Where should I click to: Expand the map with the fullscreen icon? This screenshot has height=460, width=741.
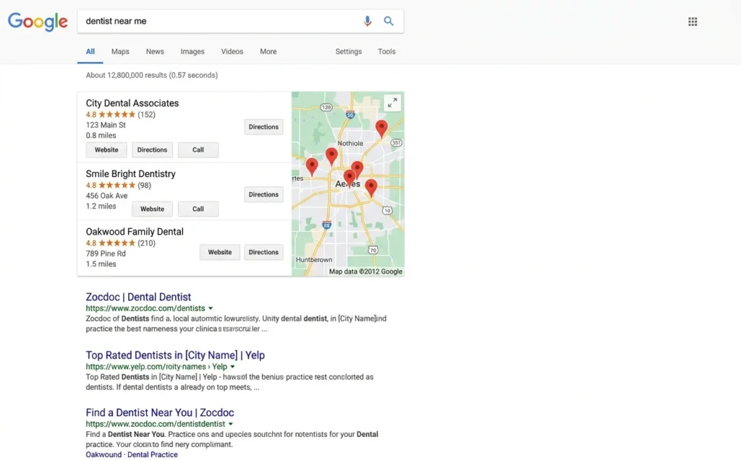pyautogui.click(x=392, y=103)
